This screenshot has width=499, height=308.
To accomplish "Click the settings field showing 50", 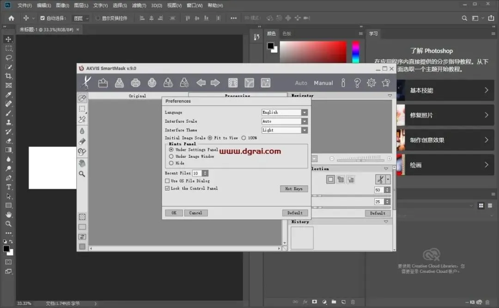I will 379,190.
